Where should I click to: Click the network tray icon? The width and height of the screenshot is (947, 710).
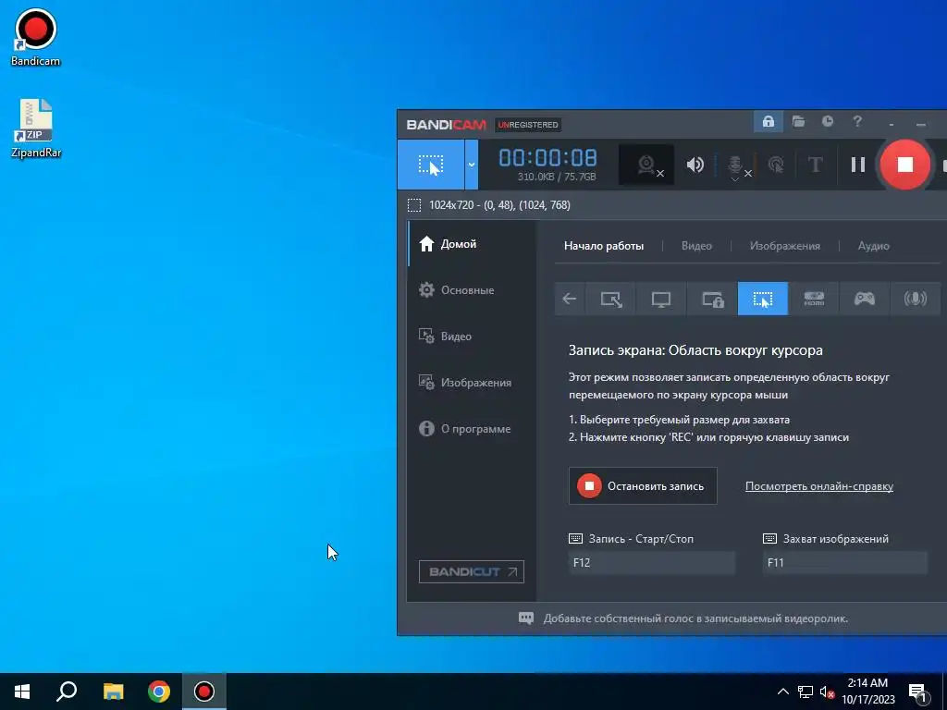[x=806, y=692]
